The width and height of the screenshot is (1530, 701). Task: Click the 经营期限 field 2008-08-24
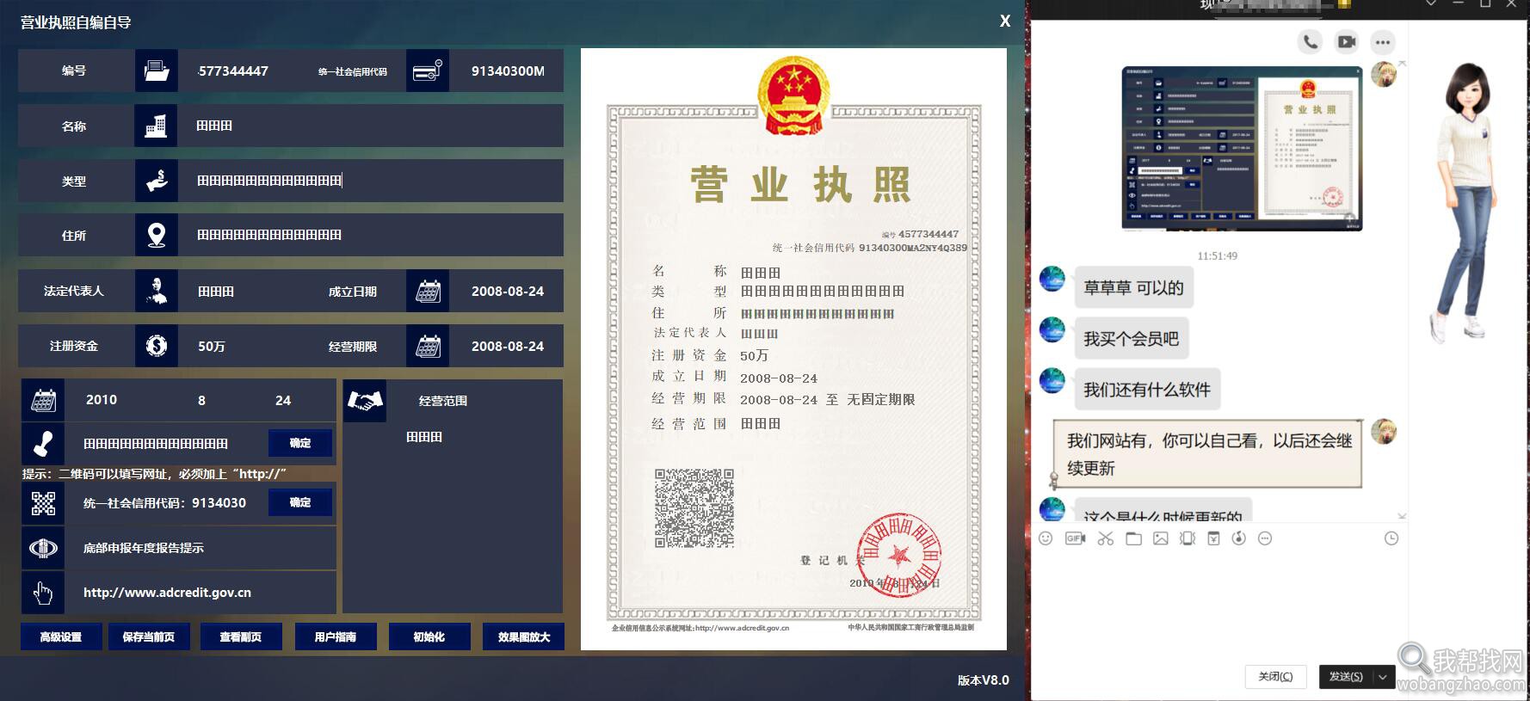(507, 346)
